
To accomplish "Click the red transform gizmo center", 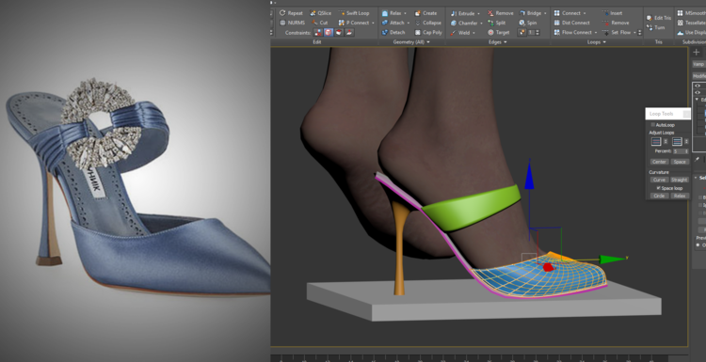I will pos(548,267).
